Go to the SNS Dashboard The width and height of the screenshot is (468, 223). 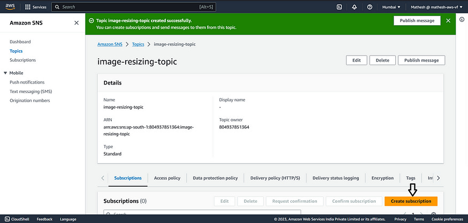pyautogui.click(x=20, y=42)
